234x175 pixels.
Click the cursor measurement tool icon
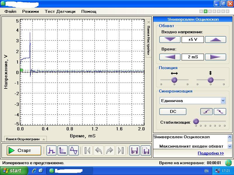tap(52, 150)
